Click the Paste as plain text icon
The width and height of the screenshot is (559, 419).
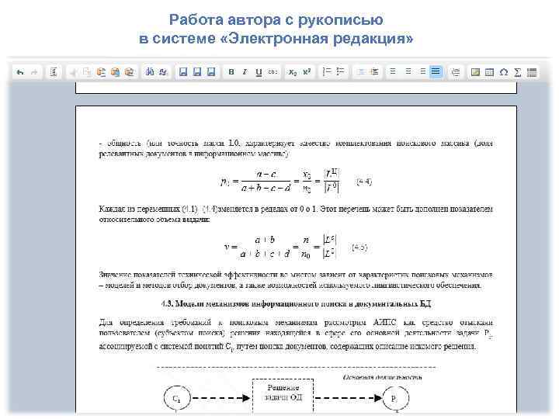click(x=115, y=72)
